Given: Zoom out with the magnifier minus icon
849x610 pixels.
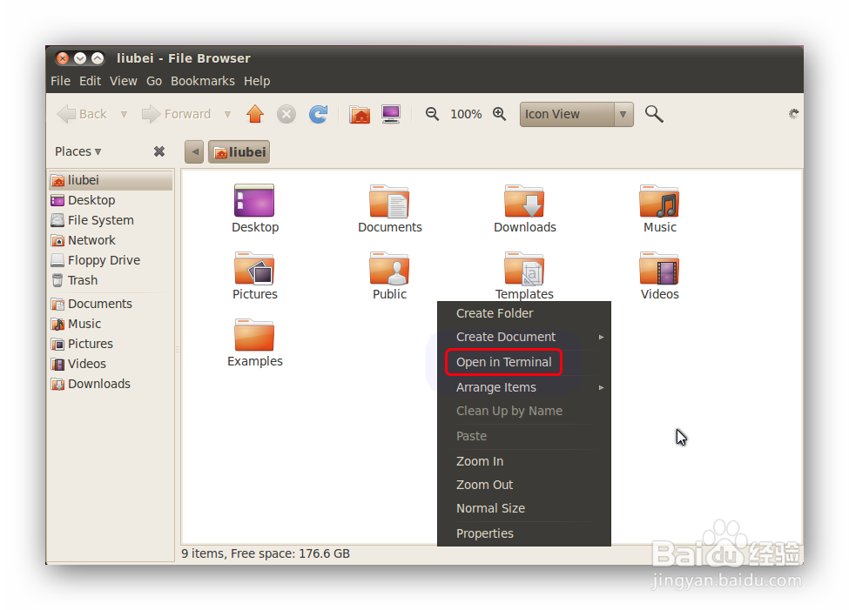Looking at the screenshot, I should click(x=432, y=114).
